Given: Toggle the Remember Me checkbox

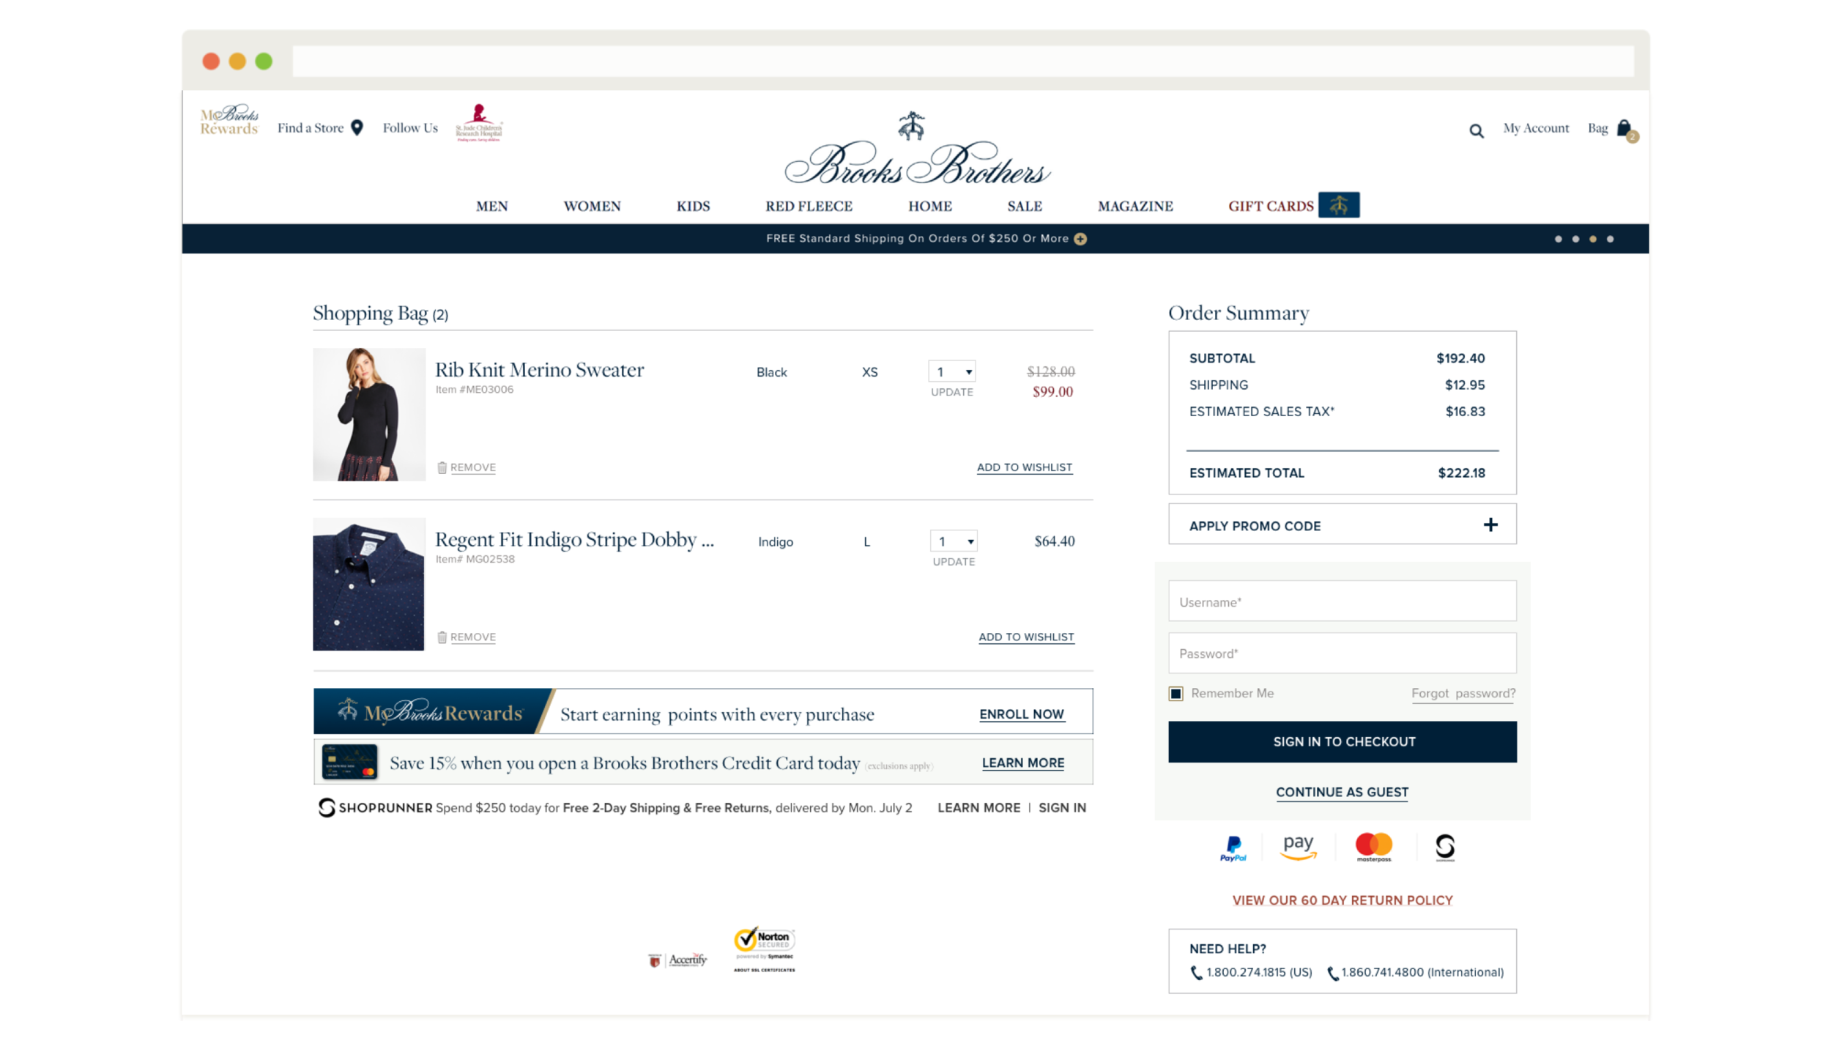Looking at the screenshot, I should click(x=1176, y=694).
